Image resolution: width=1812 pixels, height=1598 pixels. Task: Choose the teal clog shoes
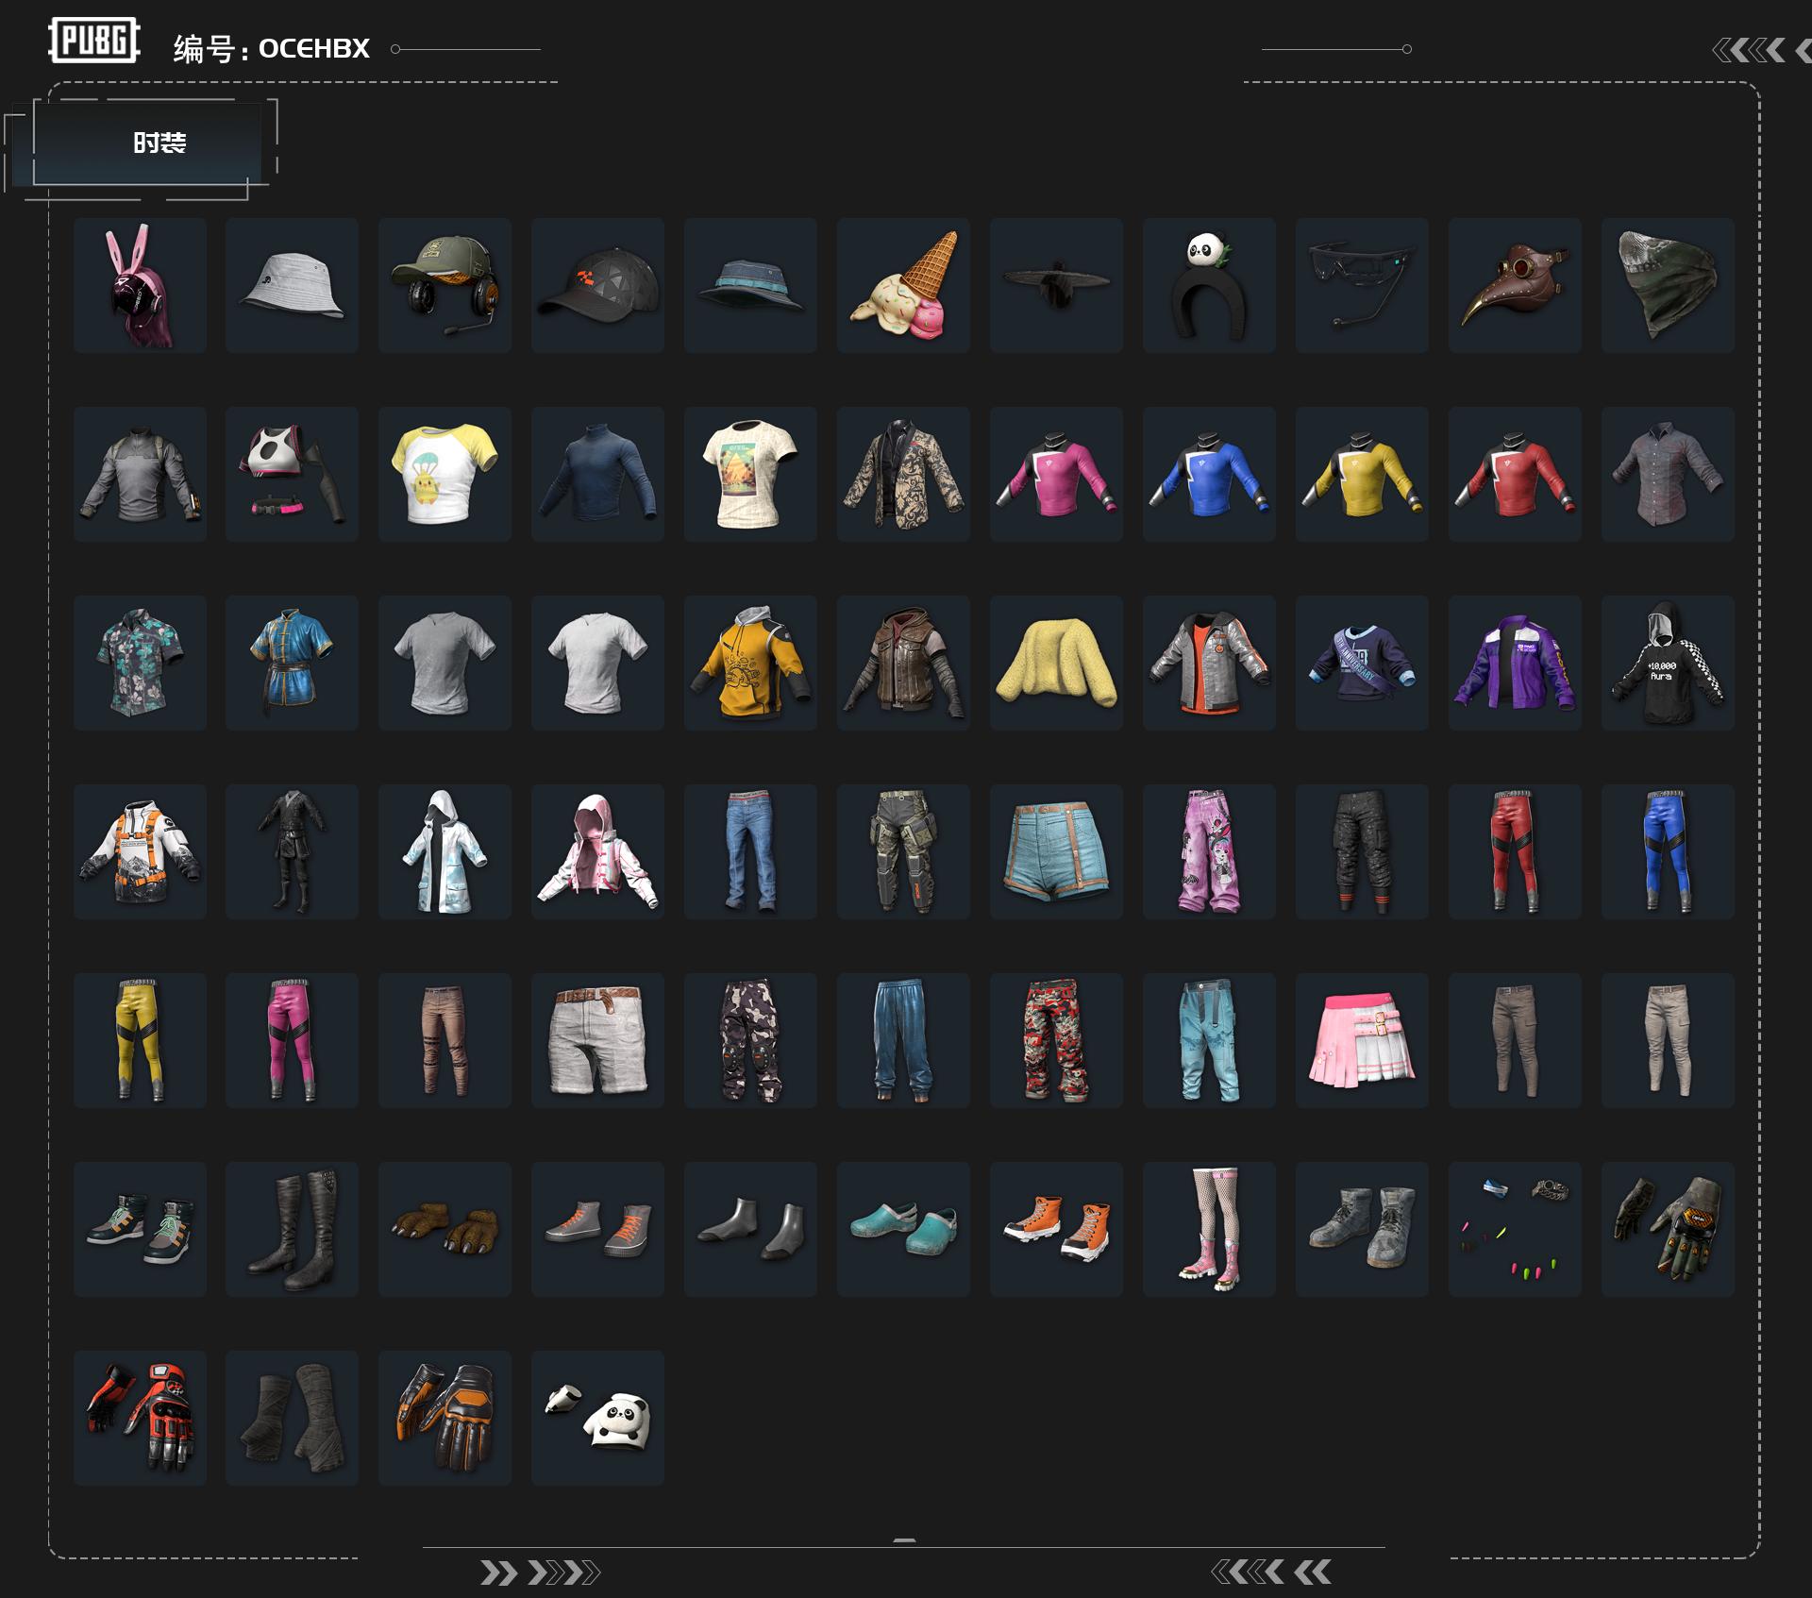(x=904, y=1229)
